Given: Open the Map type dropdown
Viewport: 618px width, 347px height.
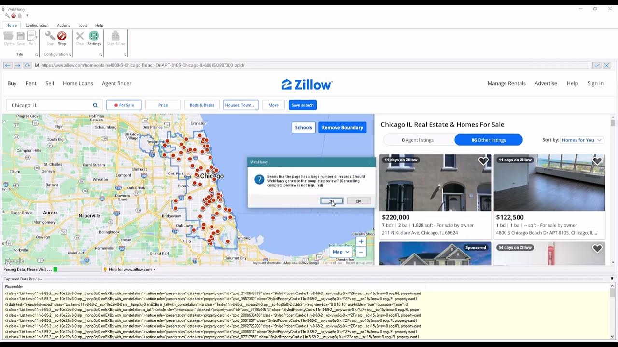Looking at the screenshot, I should pyautogui.click(x=341, y=252).
